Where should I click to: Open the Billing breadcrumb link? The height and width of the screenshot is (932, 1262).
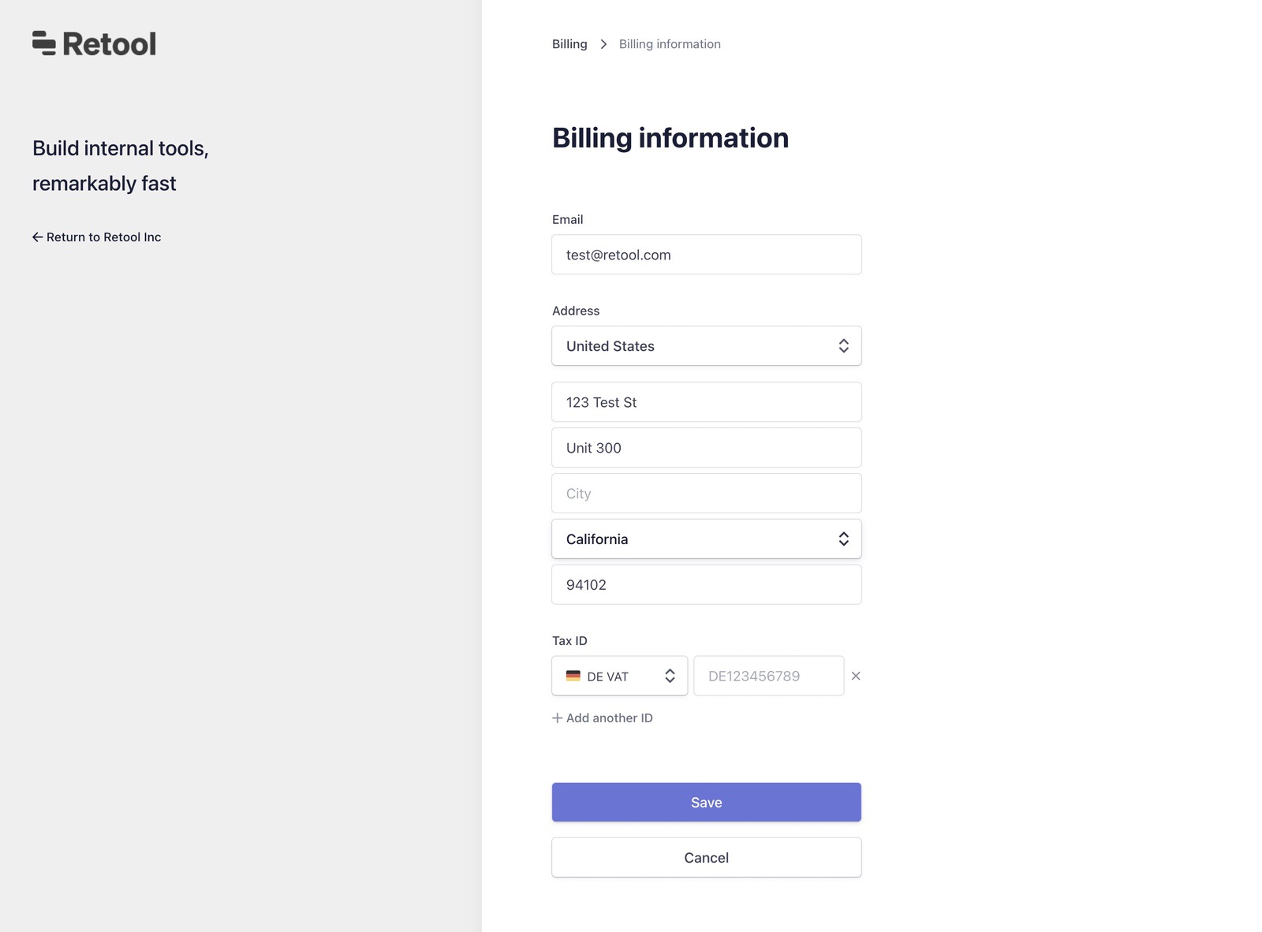pyautogui.click(x=569, y=44)
